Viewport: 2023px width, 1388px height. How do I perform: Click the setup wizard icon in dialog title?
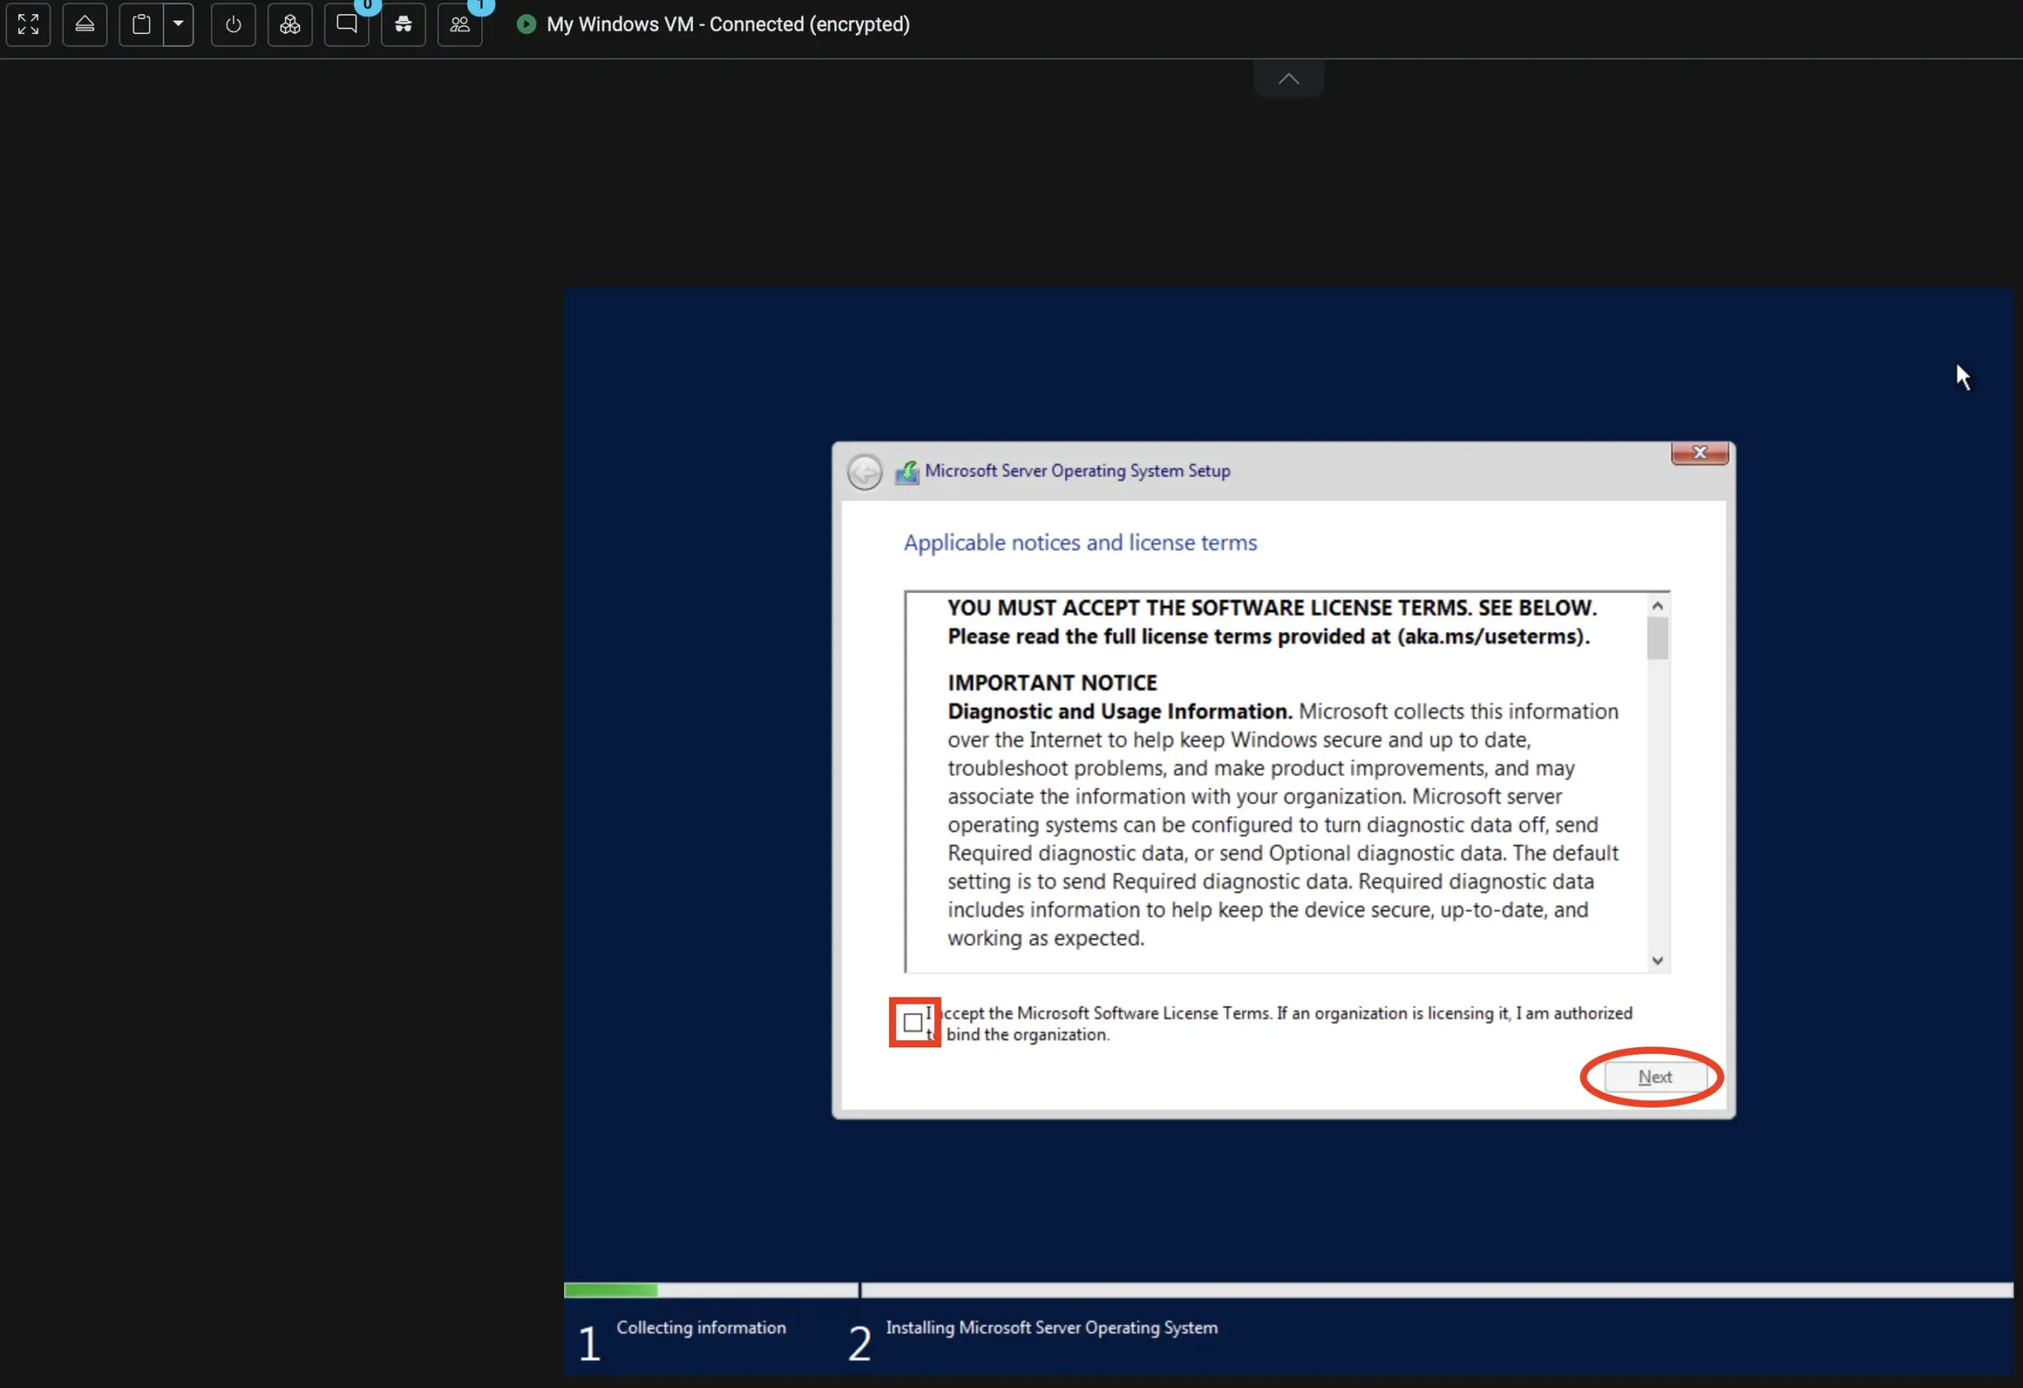click(x=907, y=471)
